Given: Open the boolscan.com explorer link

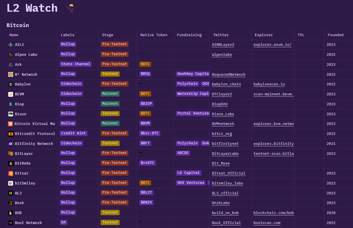Looking at the screenshot, I should pyautogui.click(x=267, y=223).
